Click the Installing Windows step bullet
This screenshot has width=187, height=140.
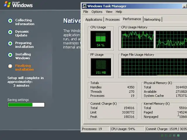point(10,55)
